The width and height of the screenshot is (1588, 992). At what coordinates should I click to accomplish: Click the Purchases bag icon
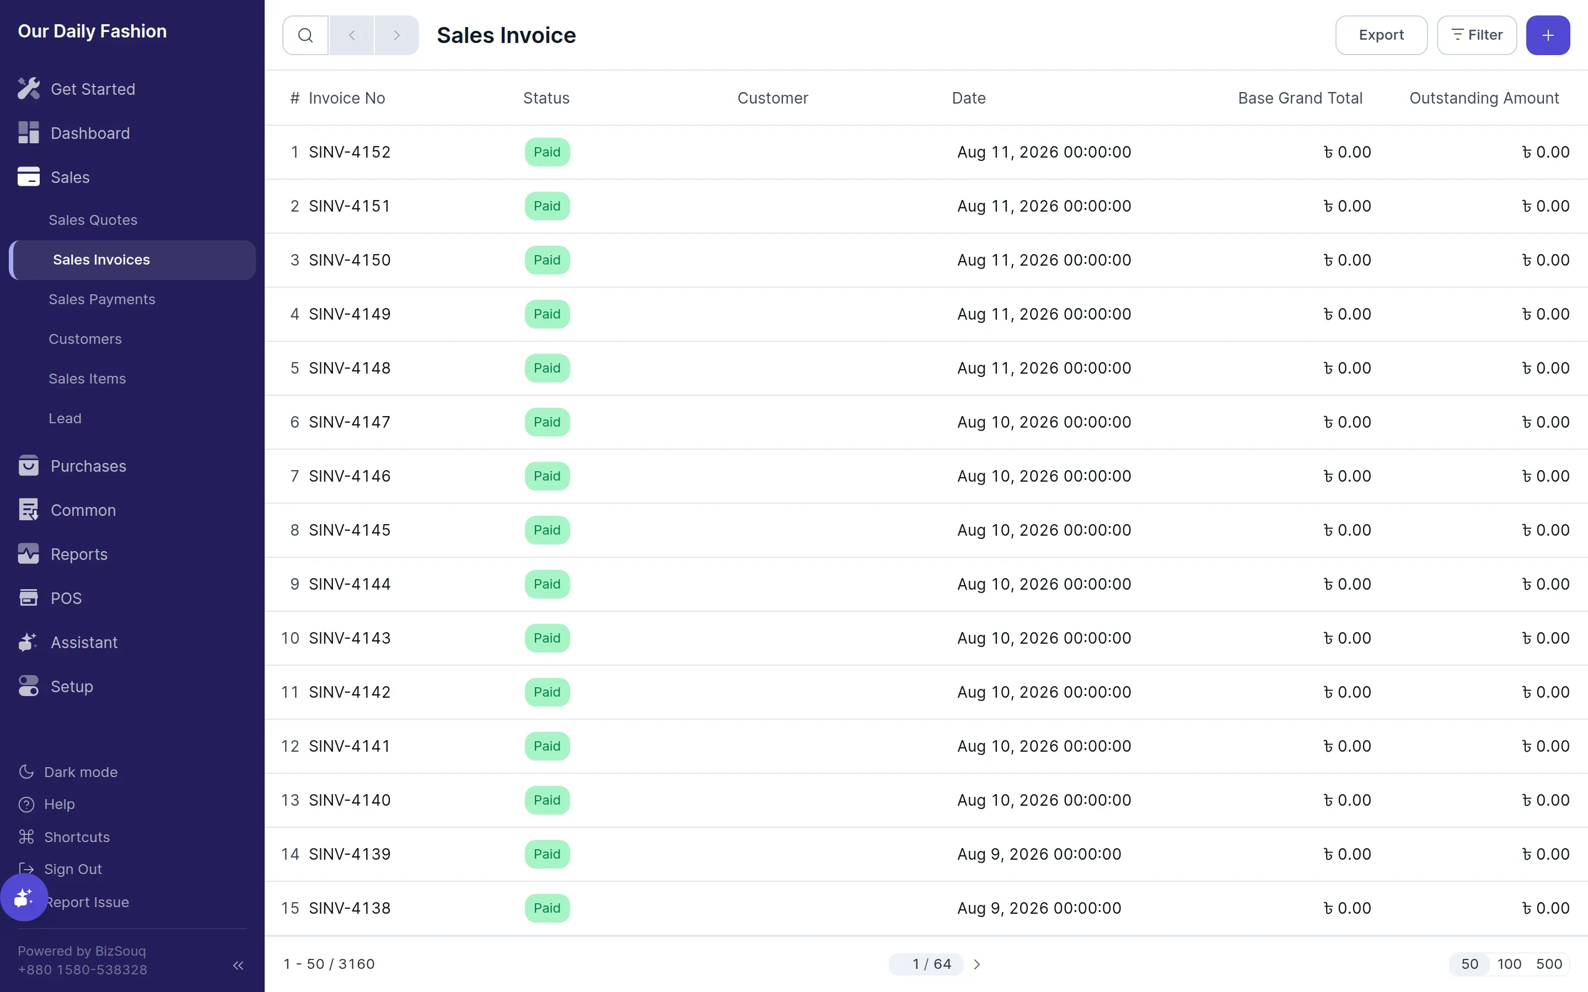pyautogui.click(x=28, y=465)
